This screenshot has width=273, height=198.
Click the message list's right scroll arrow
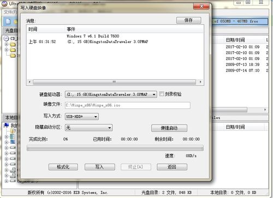[x=200, y=82]
